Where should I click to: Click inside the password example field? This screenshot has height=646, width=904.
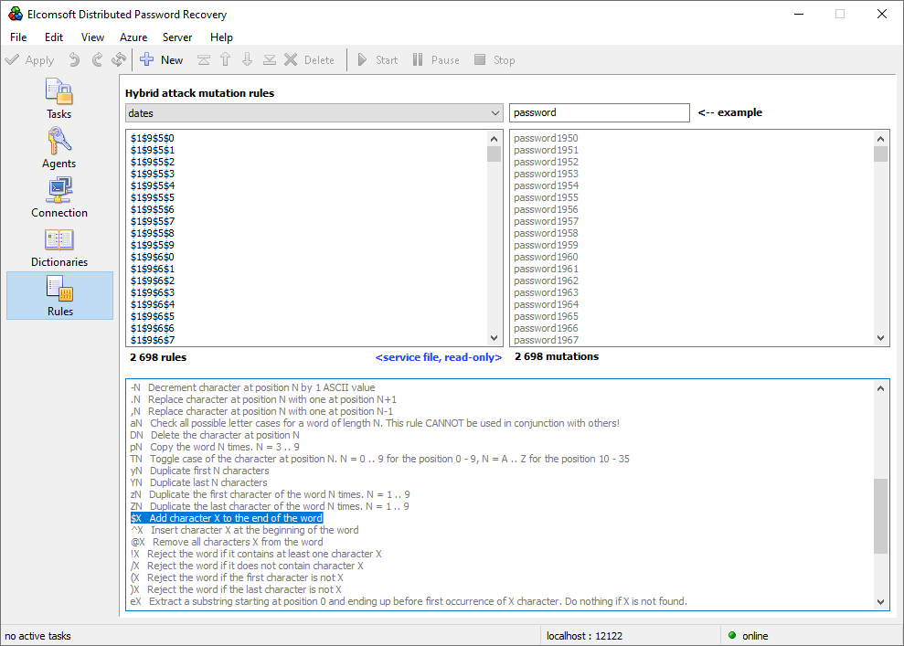[599, 112]
